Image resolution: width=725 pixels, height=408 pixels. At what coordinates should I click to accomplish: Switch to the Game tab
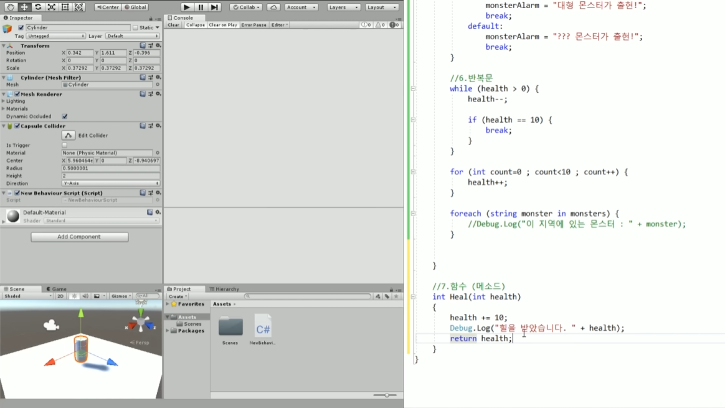tap(57, 288)
